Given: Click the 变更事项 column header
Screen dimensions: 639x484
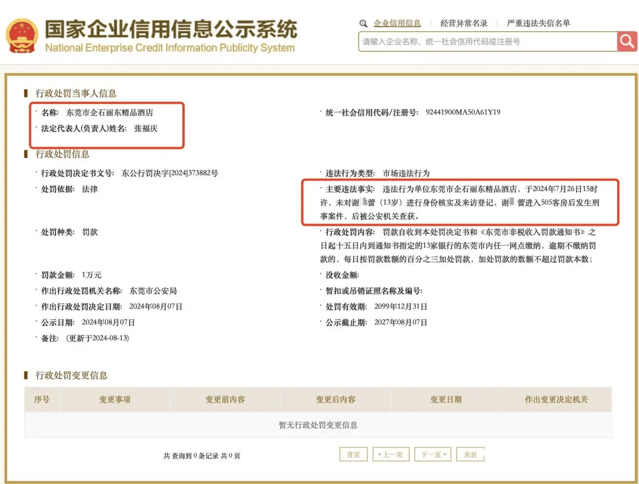Looking at the screenshot, I should 115,399.
